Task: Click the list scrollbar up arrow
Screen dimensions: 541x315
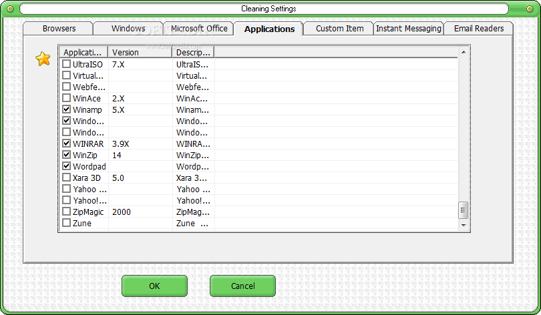Action: [x=464, y=52]
